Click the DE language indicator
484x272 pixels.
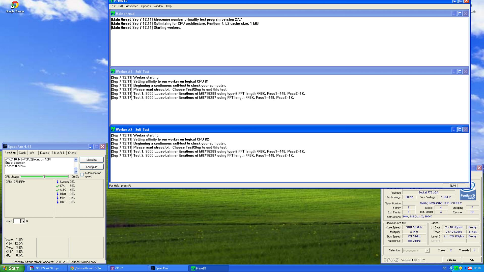click(444, 268)
